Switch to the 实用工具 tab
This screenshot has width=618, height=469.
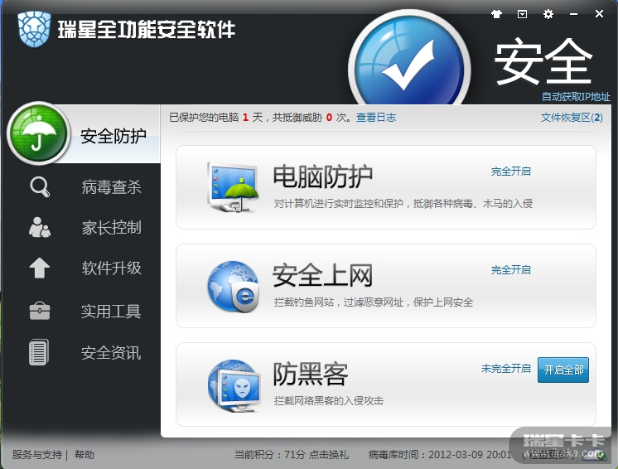[x=111, y=312]
